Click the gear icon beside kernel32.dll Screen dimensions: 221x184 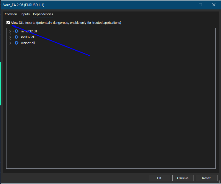point(17,31)
